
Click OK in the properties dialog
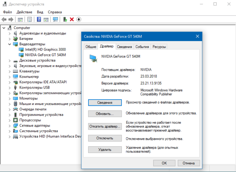point(164,163)
